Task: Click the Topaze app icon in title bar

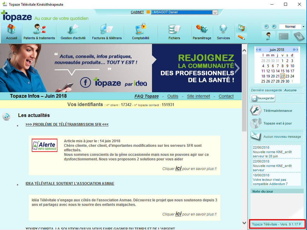Action: (5, 4)
